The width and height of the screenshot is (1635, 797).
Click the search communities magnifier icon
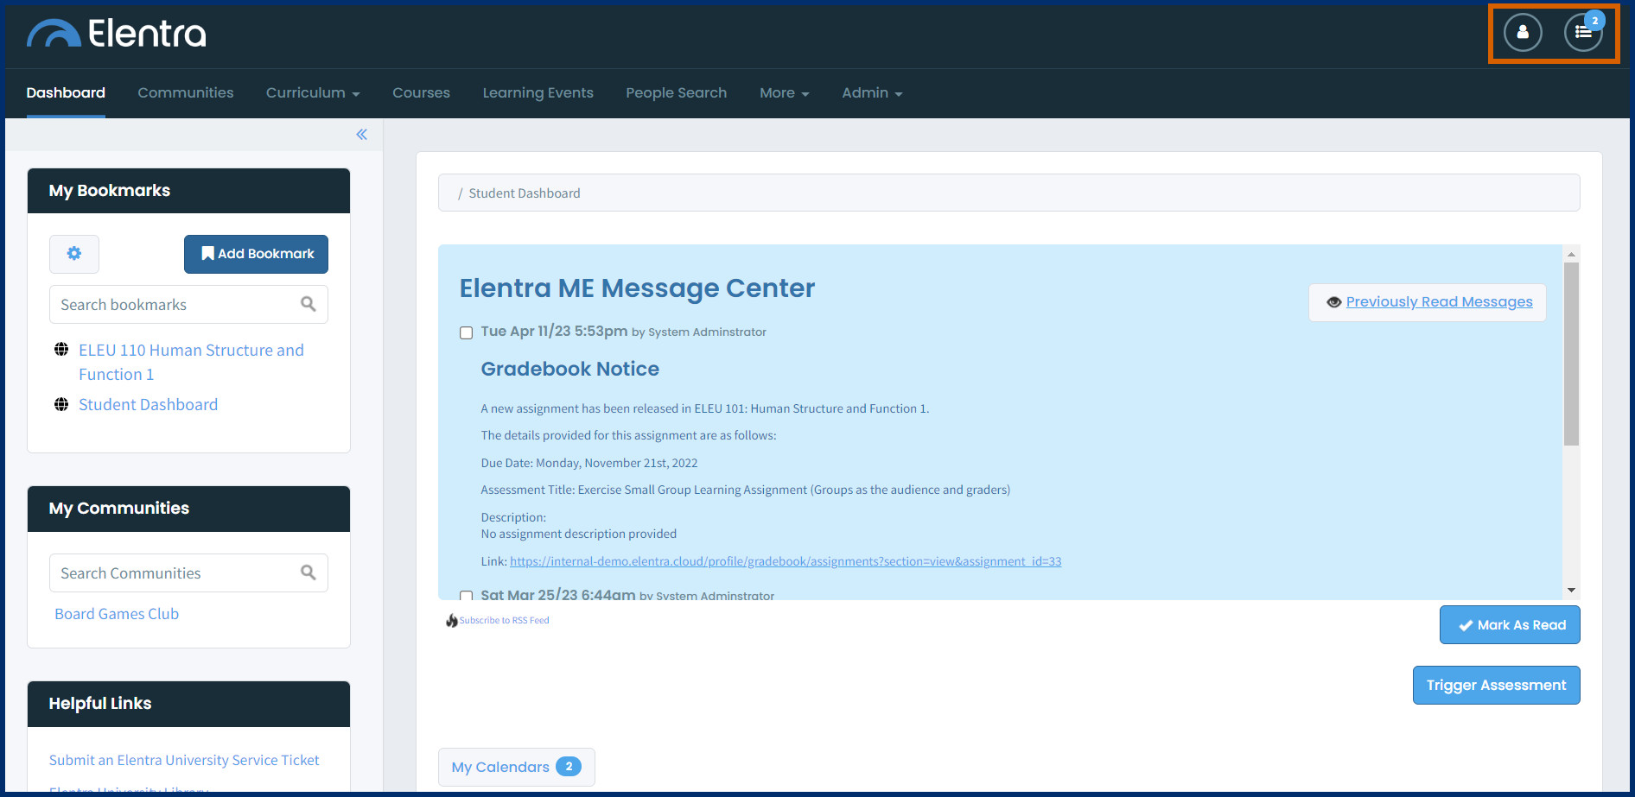pos(308,572)
